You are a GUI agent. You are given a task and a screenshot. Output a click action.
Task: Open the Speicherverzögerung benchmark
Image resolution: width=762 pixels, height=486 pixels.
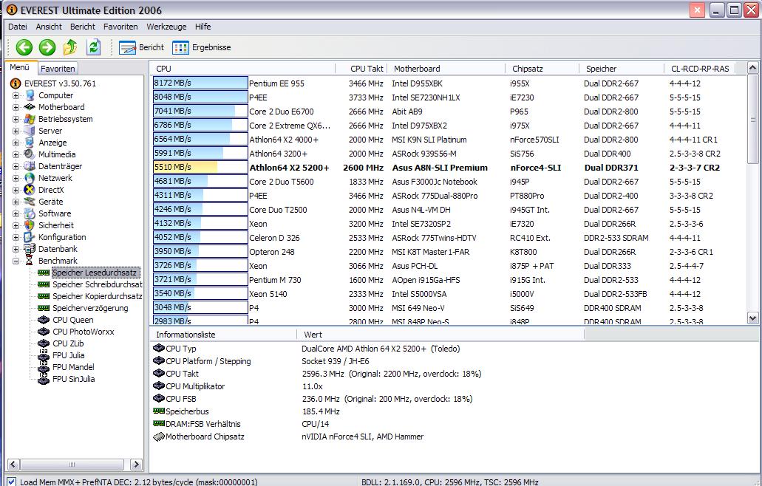point(90,308)
